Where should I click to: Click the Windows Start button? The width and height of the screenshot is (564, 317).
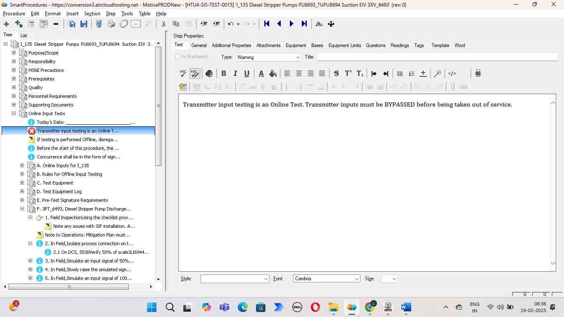(x=152, y=307)
